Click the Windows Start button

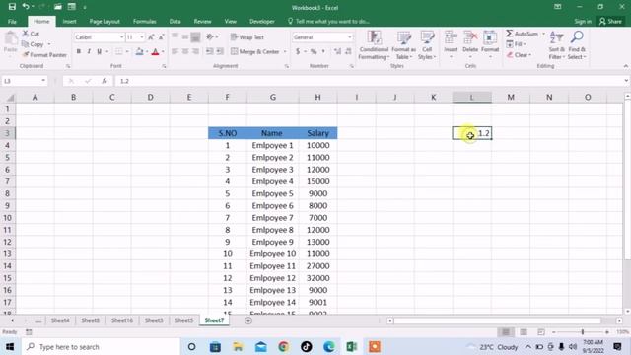10,346
